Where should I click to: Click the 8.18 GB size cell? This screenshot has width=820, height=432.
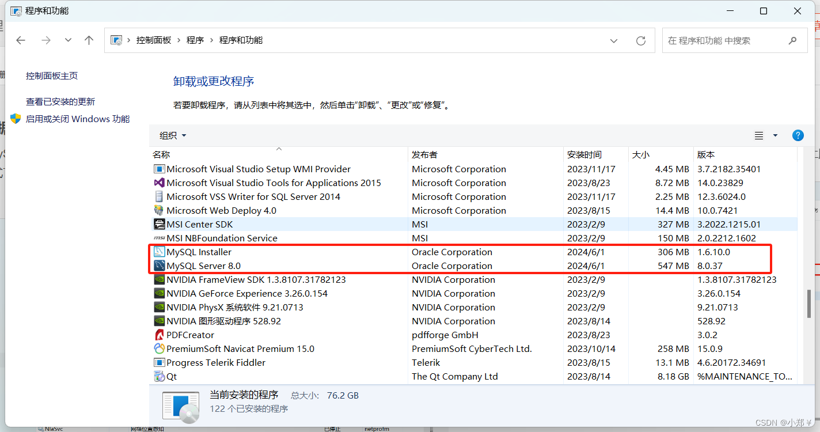673,376
